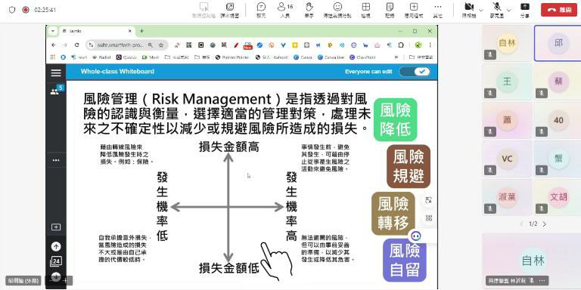Open Chrome extensions puzzle icon
This screenshot has width=581, height=290.
click(x=401, y=45)
